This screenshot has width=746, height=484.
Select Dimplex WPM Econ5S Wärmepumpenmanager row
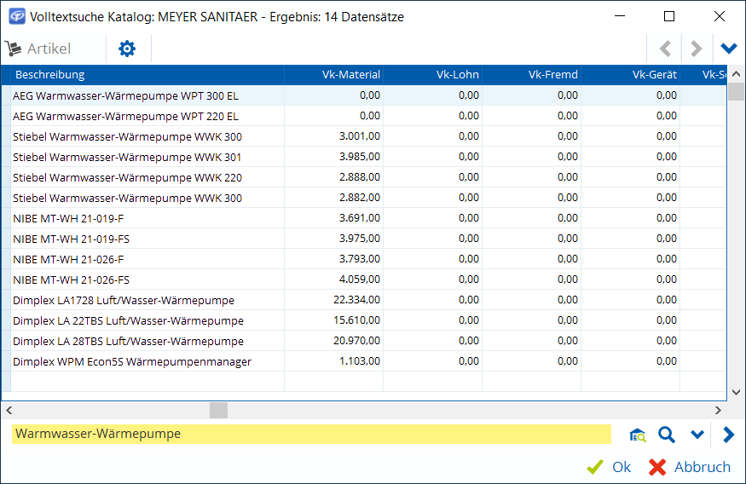pyautogui.click(x=364, y=361)
